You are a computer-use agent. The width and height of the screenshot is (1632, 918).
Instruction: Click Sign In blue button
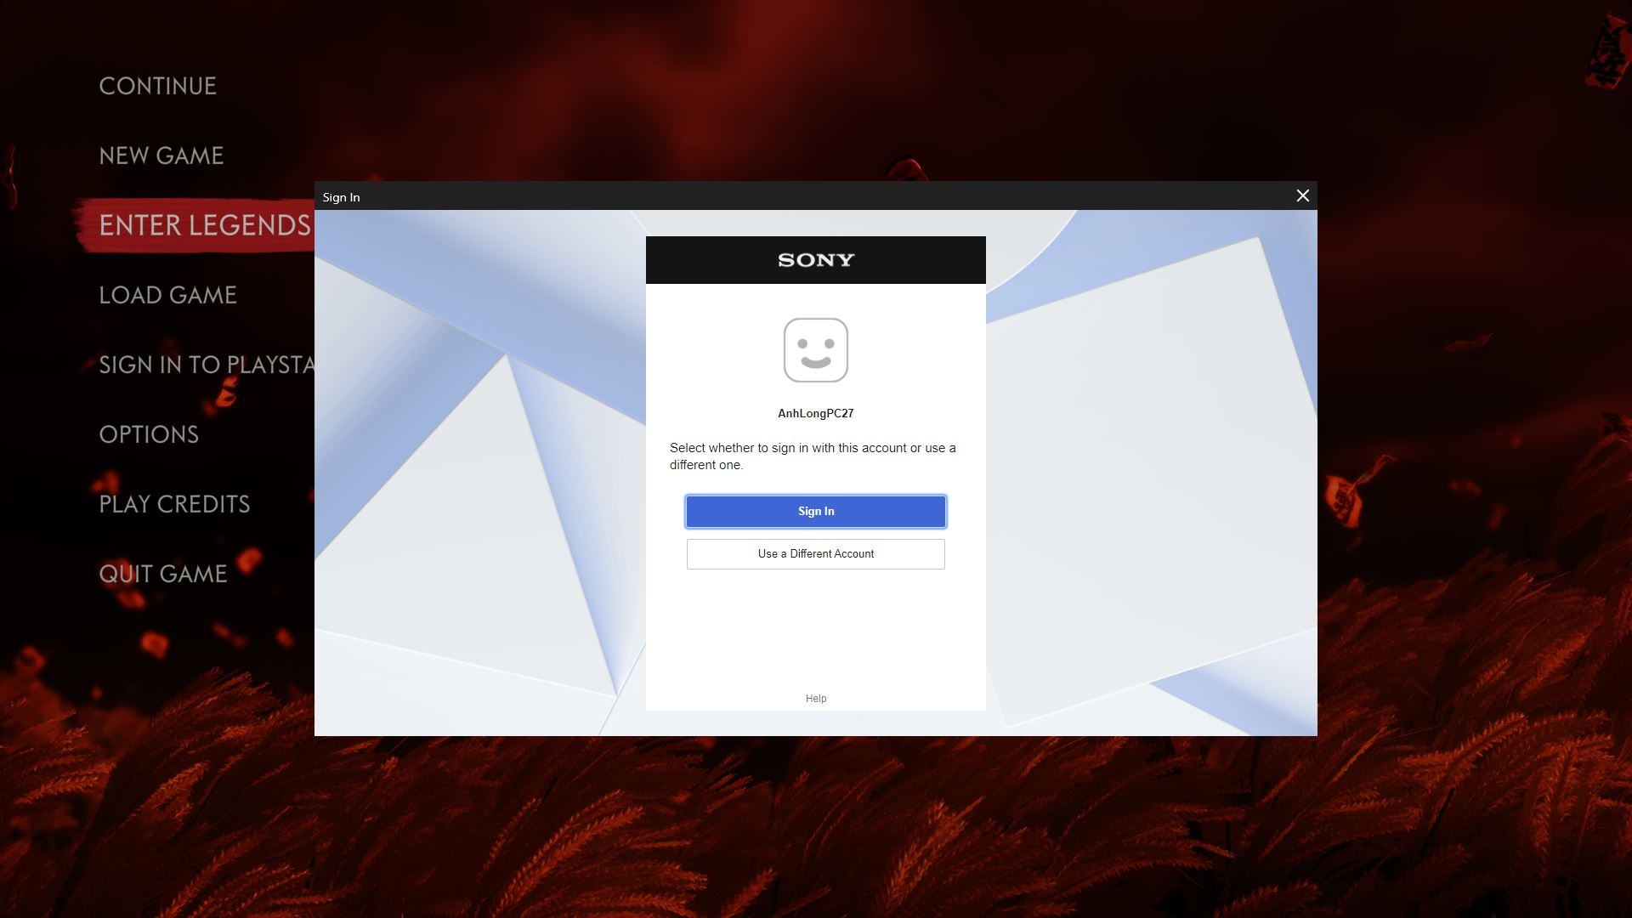(x=816, y=511)
